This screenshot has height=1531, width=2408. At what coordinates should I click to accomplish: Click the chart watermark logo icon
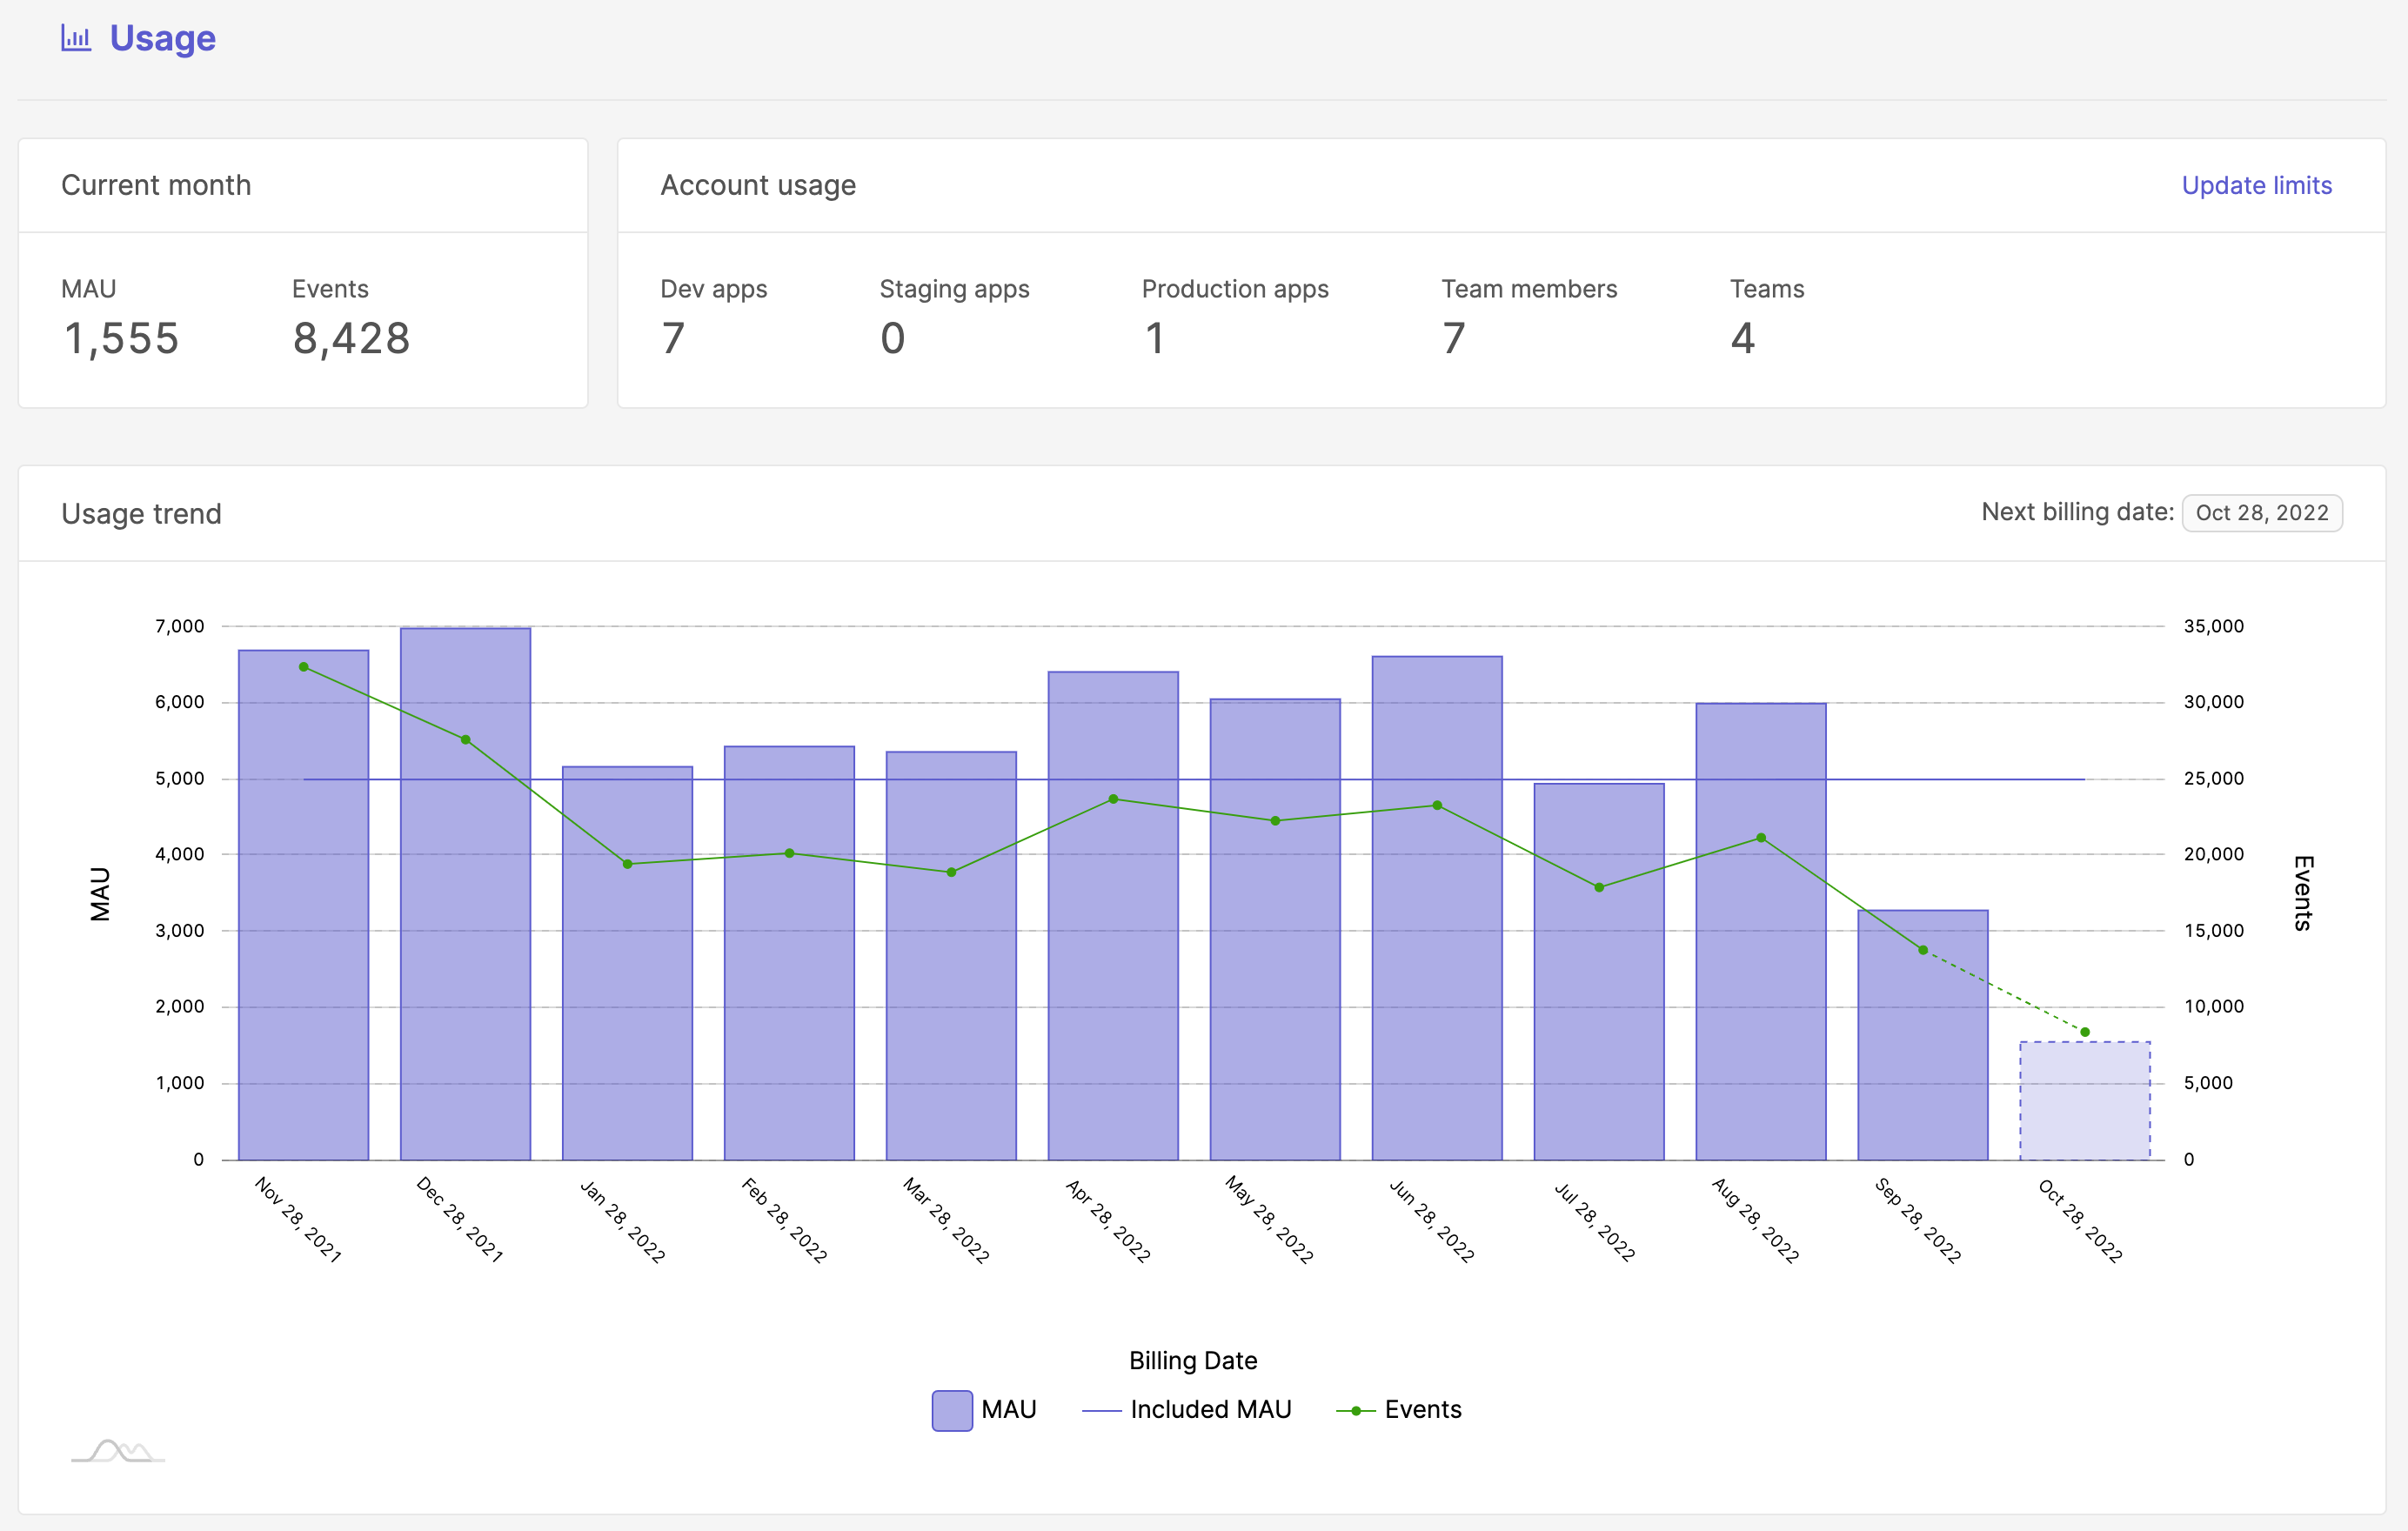(x=118, y=1450)
